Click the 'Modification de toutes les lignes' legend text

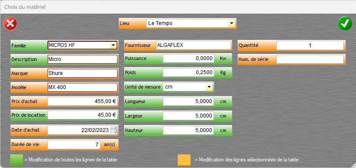(x=71, y=160)
